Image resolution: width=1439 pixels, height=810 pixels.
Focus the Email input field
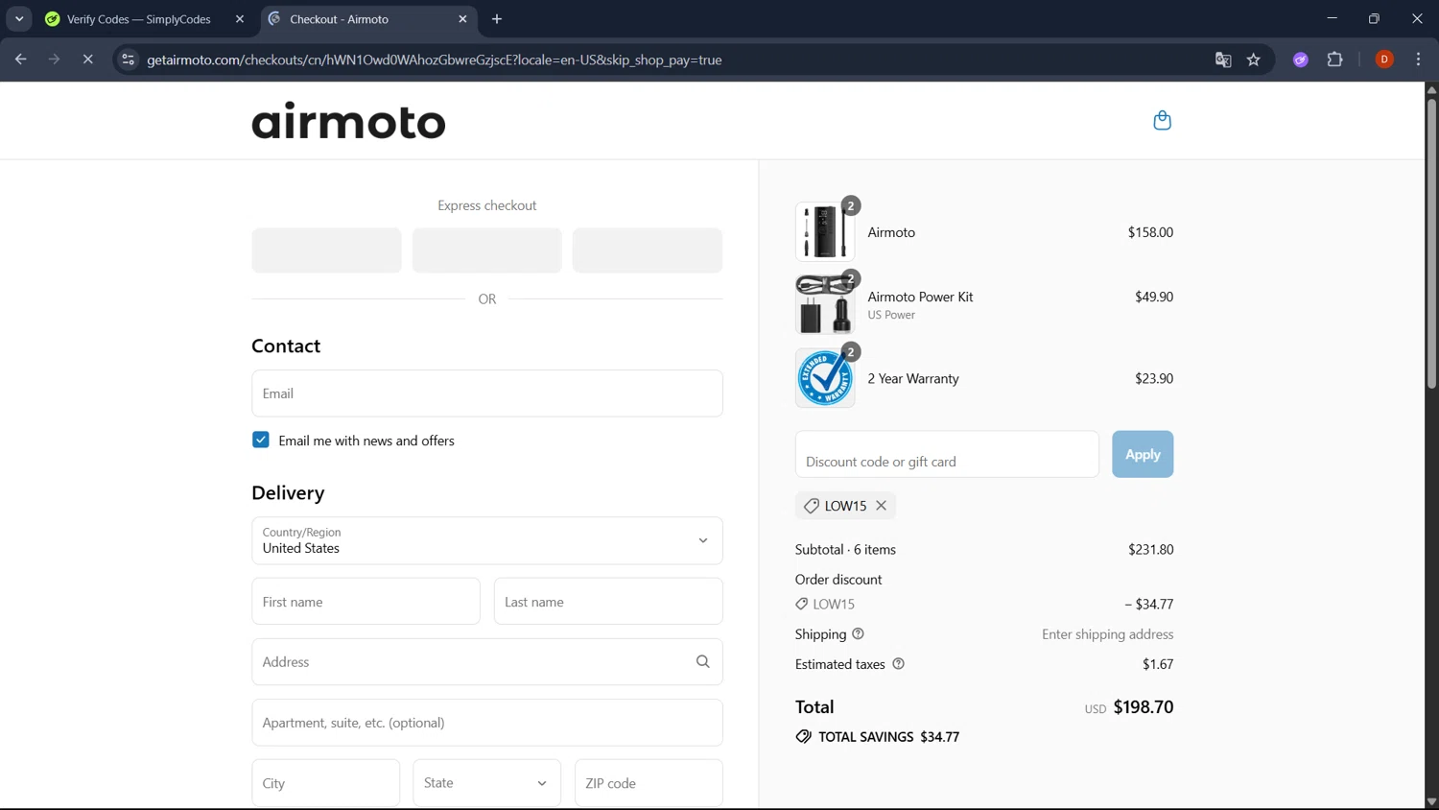487,393
